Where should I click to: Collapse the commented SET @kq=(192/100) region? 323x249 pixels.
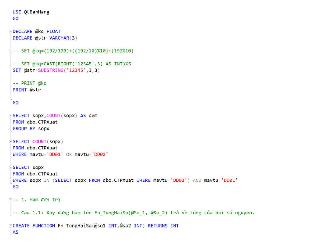[10, 51]
